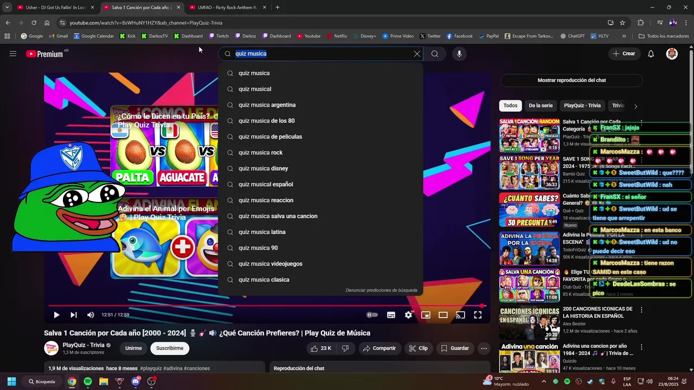Clear the search box with X icon
This screenshot has height=390, width=694.
coord(417,54)
